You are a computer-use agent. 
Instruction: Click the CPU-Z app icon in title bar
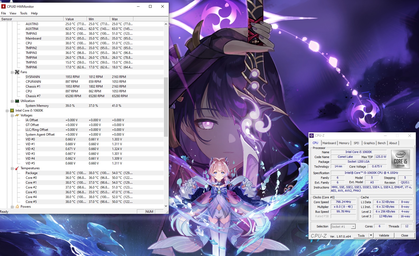pyautogui.click(x=312, y=136)
